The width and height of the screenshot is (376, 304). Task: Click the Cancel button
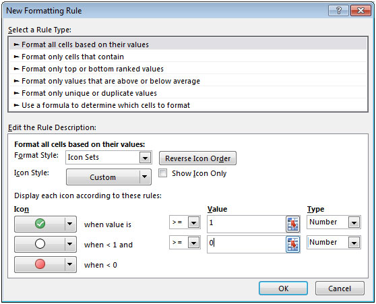(x=340, y=288)
